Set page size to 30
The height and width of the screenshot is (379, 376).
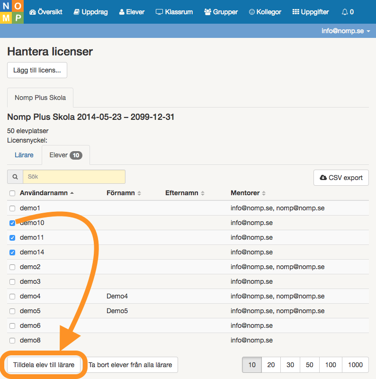[290, 365]
